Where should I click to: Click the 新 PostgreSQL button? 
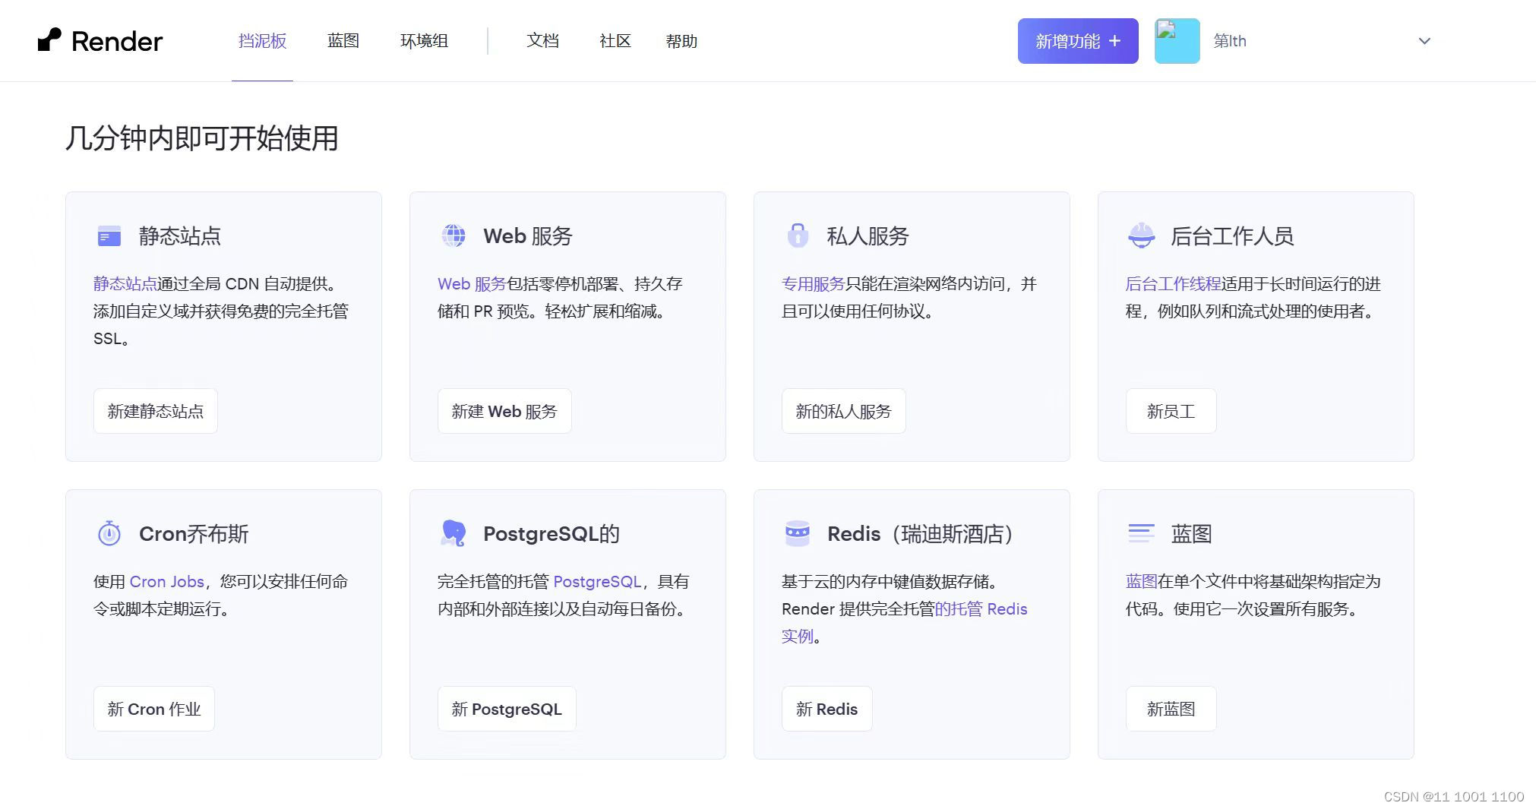(x=507, y=709)
